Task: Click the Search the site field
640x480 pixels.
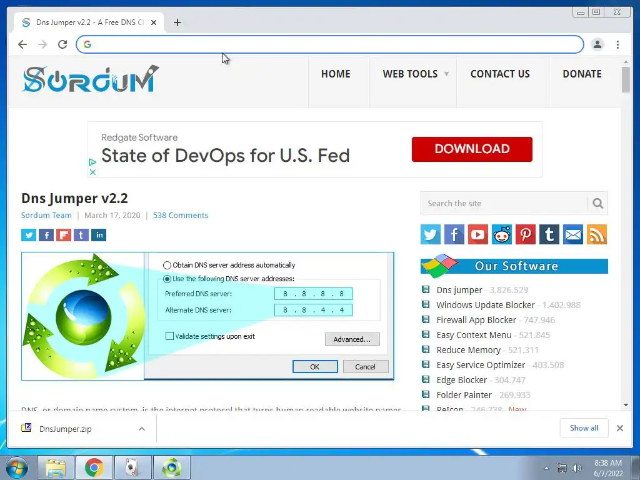Action: [x=504, y=203]
